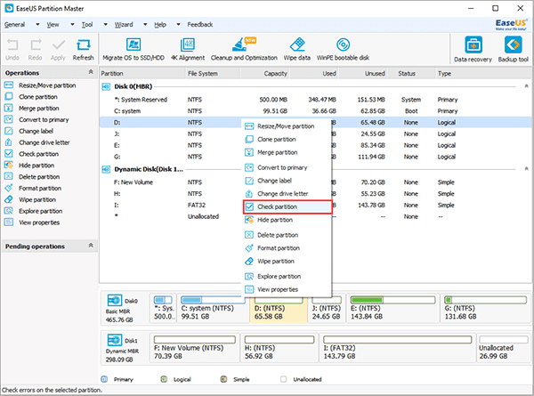Click Hide partition icon in Operations panel
This screenshot has width=534, height=396.
tap(9, 166)
